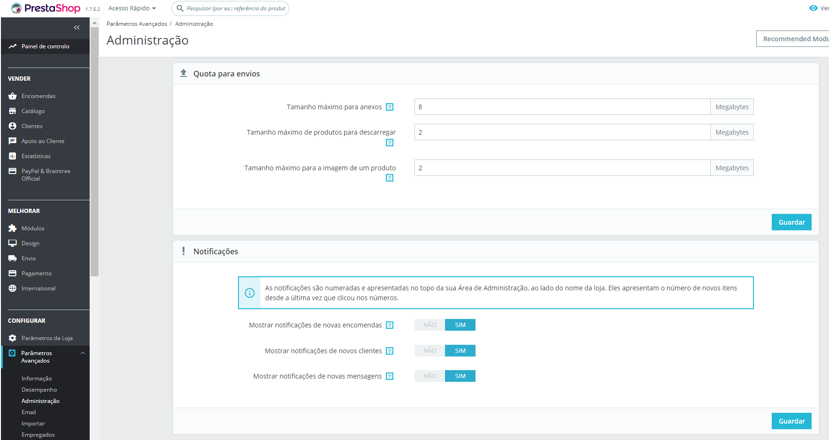The image size is (829, 440).
Task: Open Informação submenu item
Action: tap(37, 379)
